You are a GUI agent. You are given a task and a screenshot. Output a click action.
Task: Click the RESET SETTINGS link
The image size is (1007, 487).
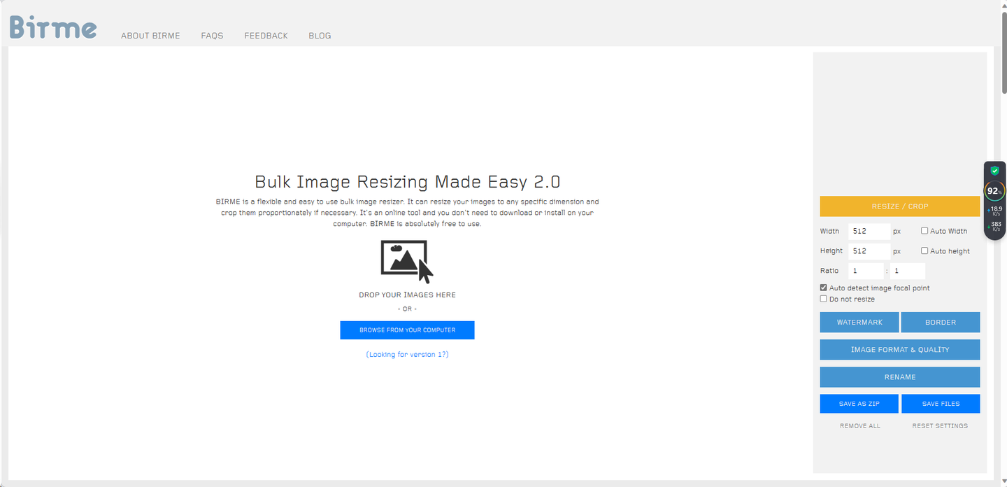pos(940,426)
